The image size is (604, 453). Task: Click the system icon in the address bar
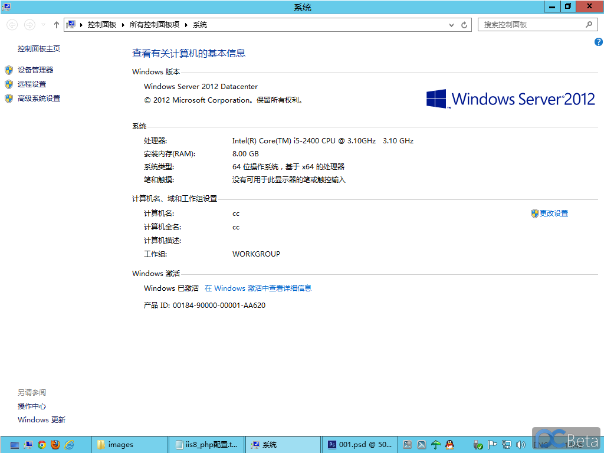[x=71, y=25]
